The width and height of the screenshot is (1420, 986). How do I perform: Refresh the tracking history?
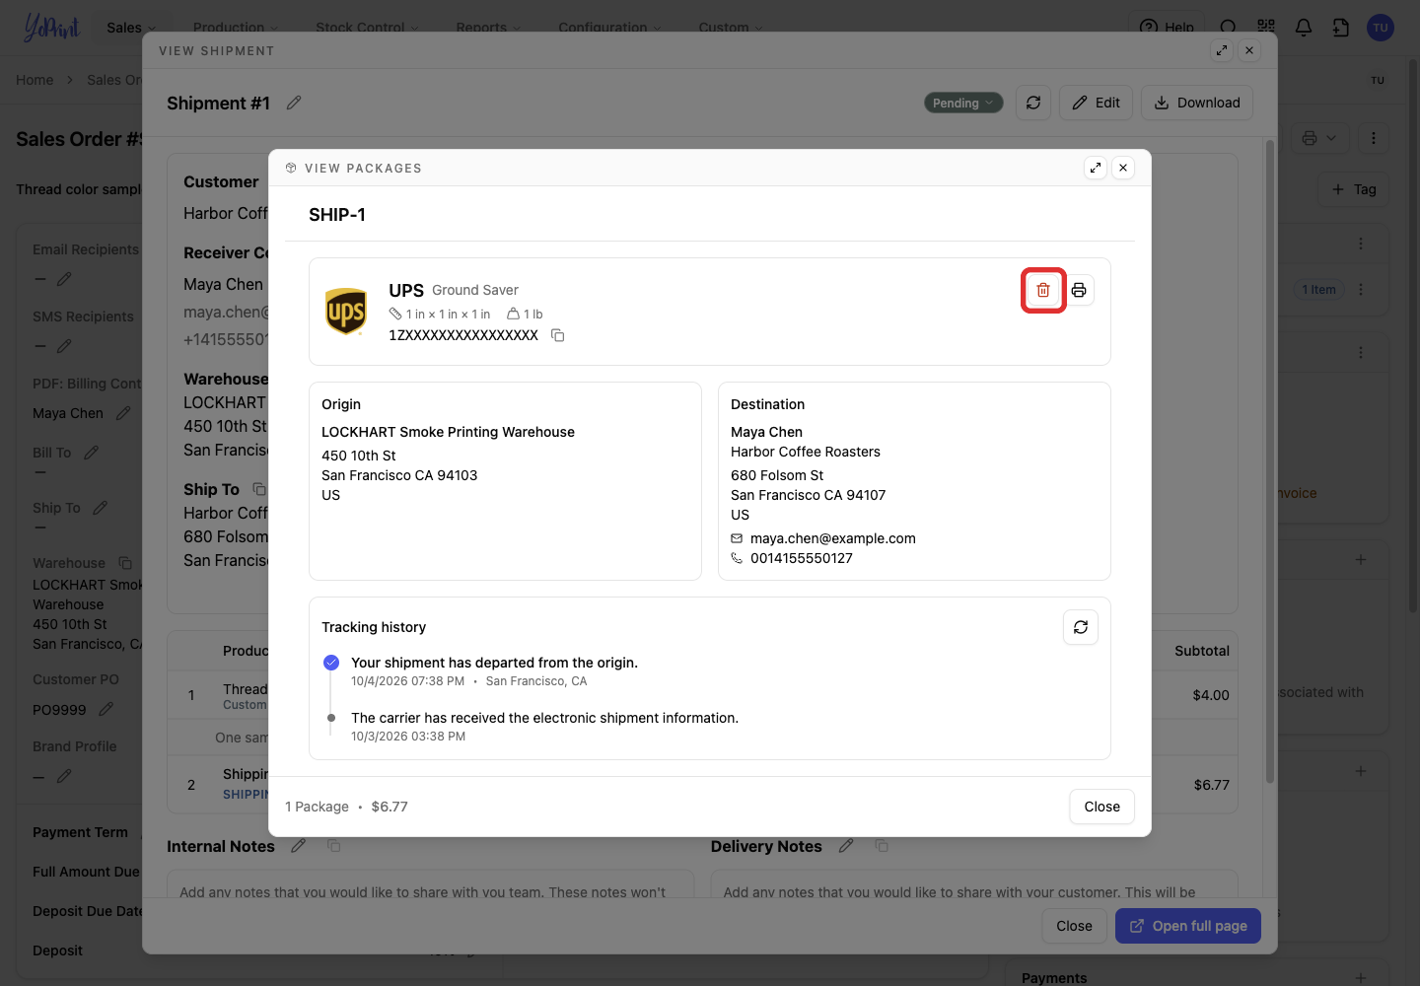(1081, 627)
